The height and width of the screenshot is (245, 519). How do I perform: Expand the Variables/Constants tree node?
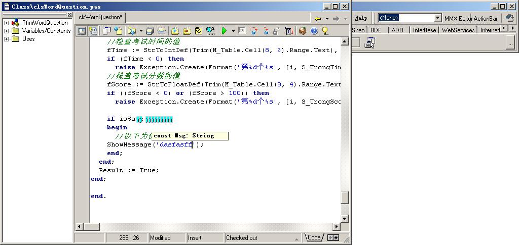7,31
